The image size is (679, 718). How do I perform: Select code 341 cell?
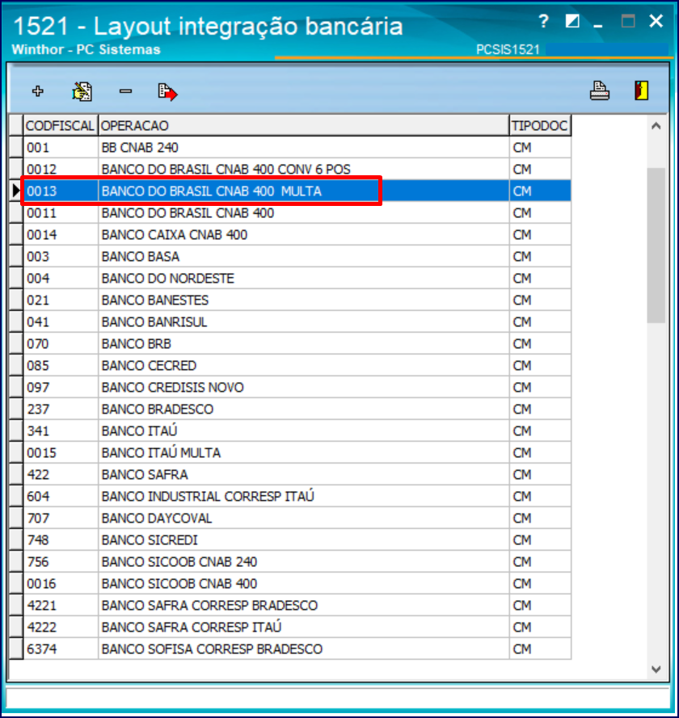coord(61,431)
